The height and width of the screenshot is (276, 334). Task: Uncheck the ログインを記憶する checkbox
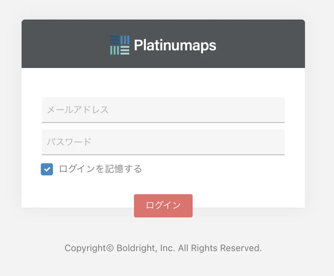[47, 169]
